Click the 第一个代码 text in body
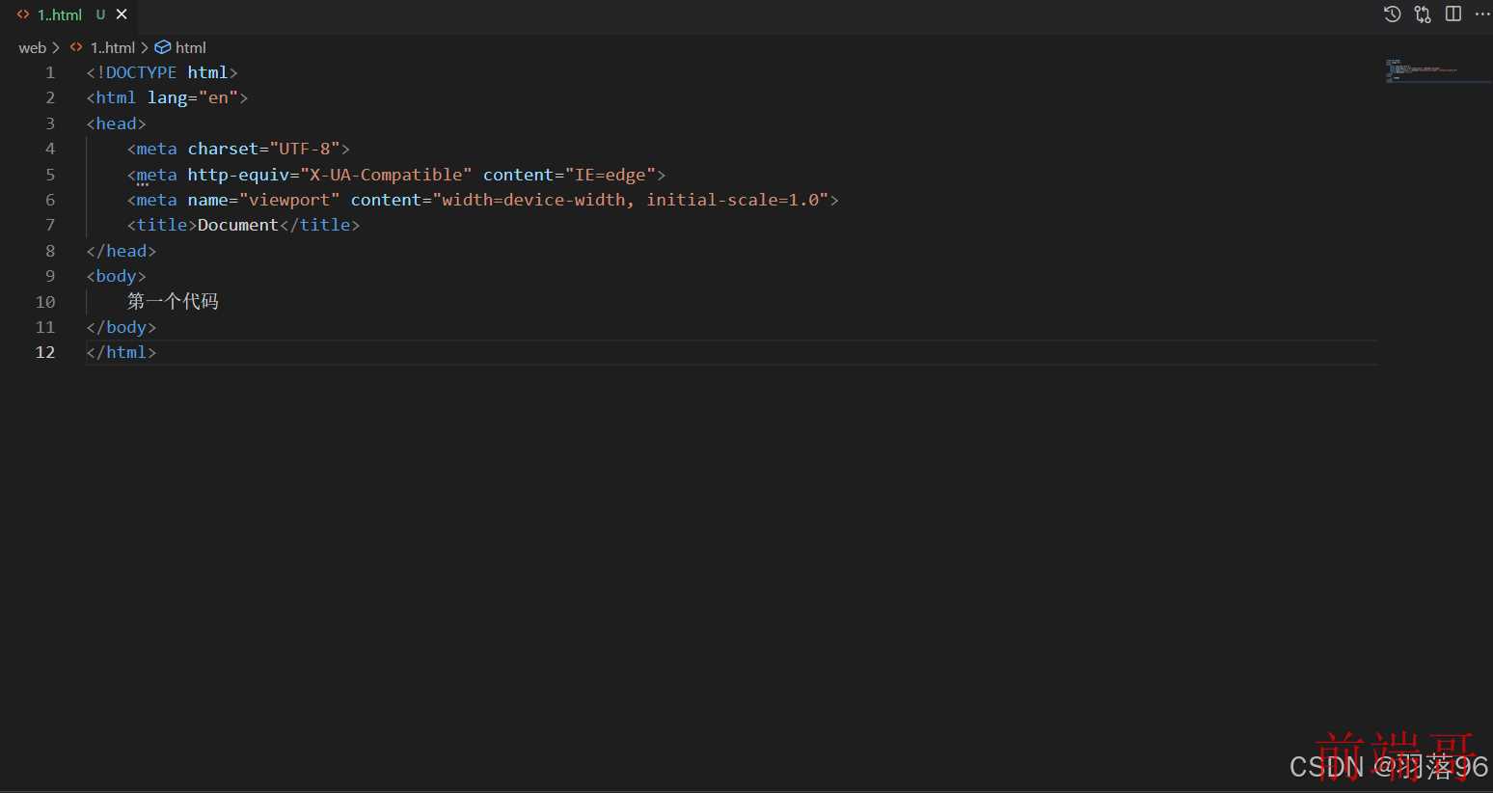Screen dimensions: 1493x793 coord(173,301)
